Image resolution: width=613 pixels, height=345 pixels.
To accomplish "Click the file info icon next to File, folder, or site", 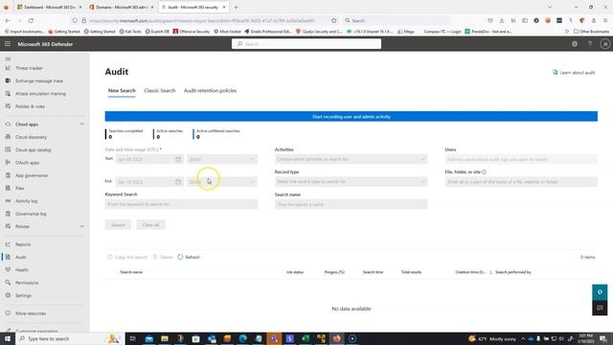I will tap(484, 172).
